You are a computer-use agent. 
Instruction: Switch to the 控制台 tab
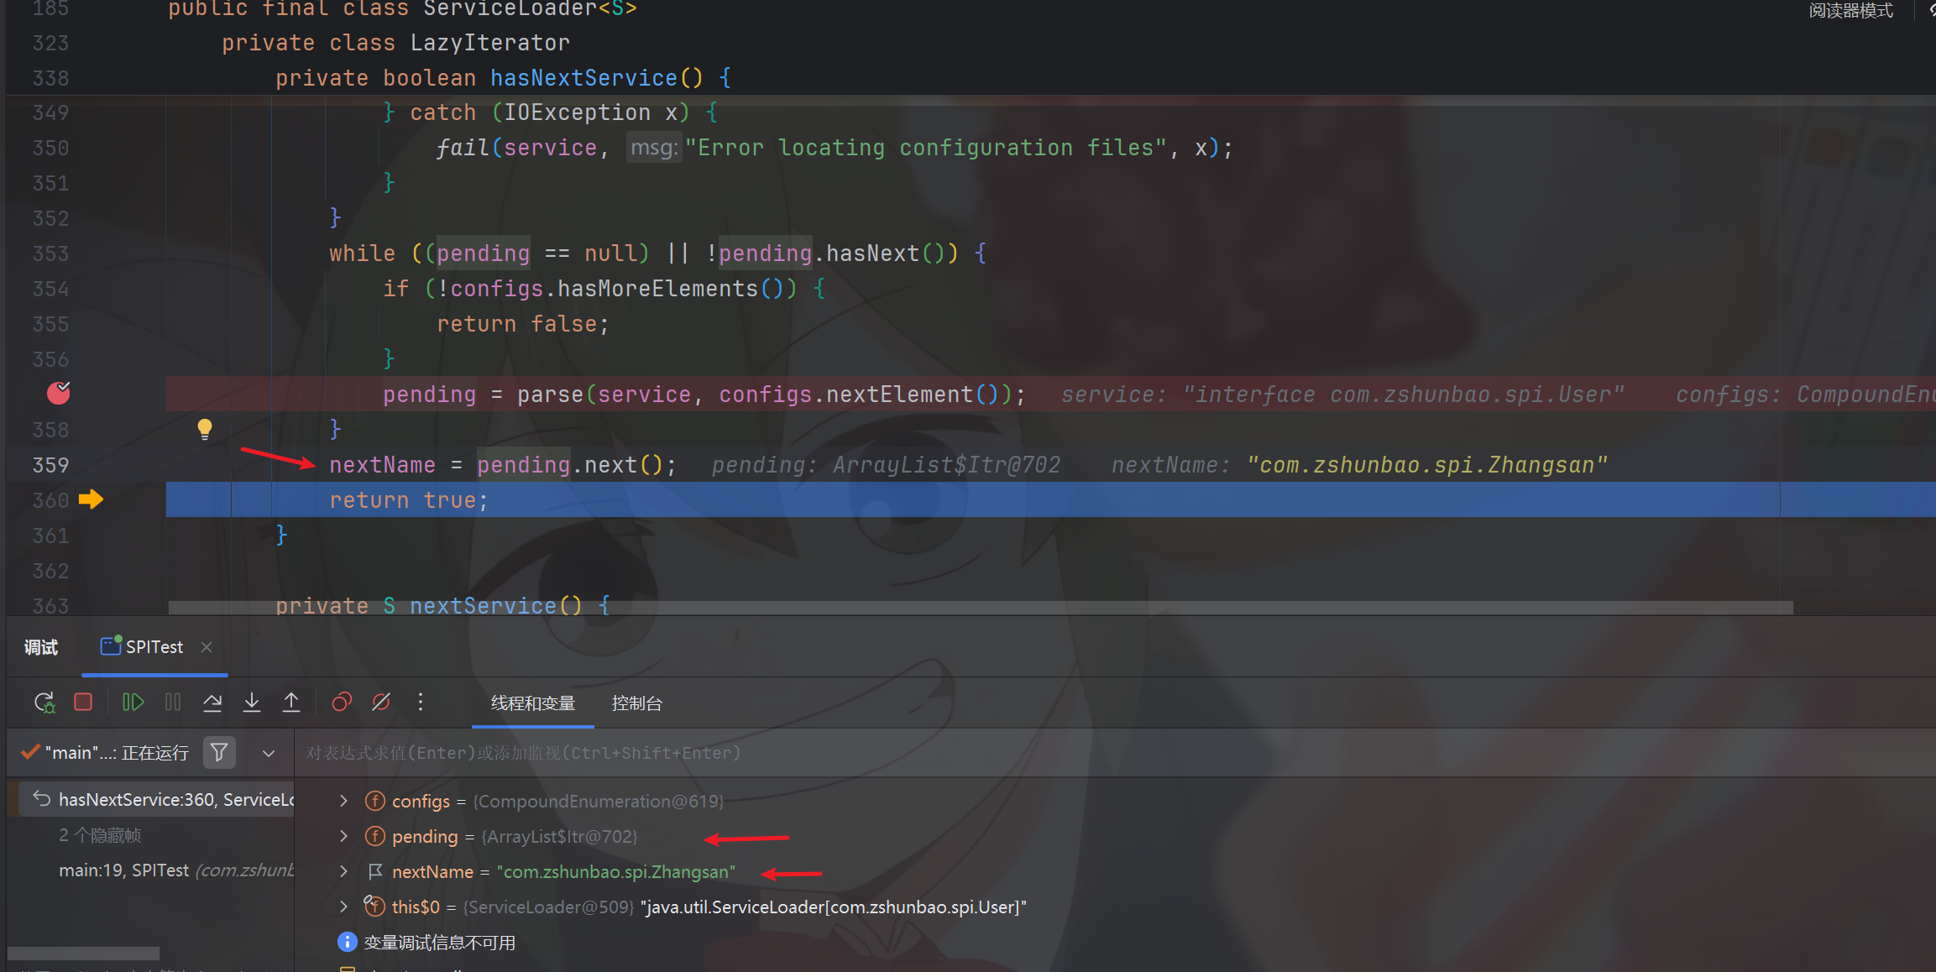tap(636, 703)
